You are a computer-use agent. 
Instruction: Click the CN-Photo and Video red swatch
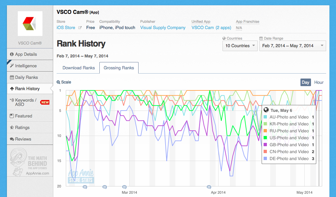coord(265,152)
